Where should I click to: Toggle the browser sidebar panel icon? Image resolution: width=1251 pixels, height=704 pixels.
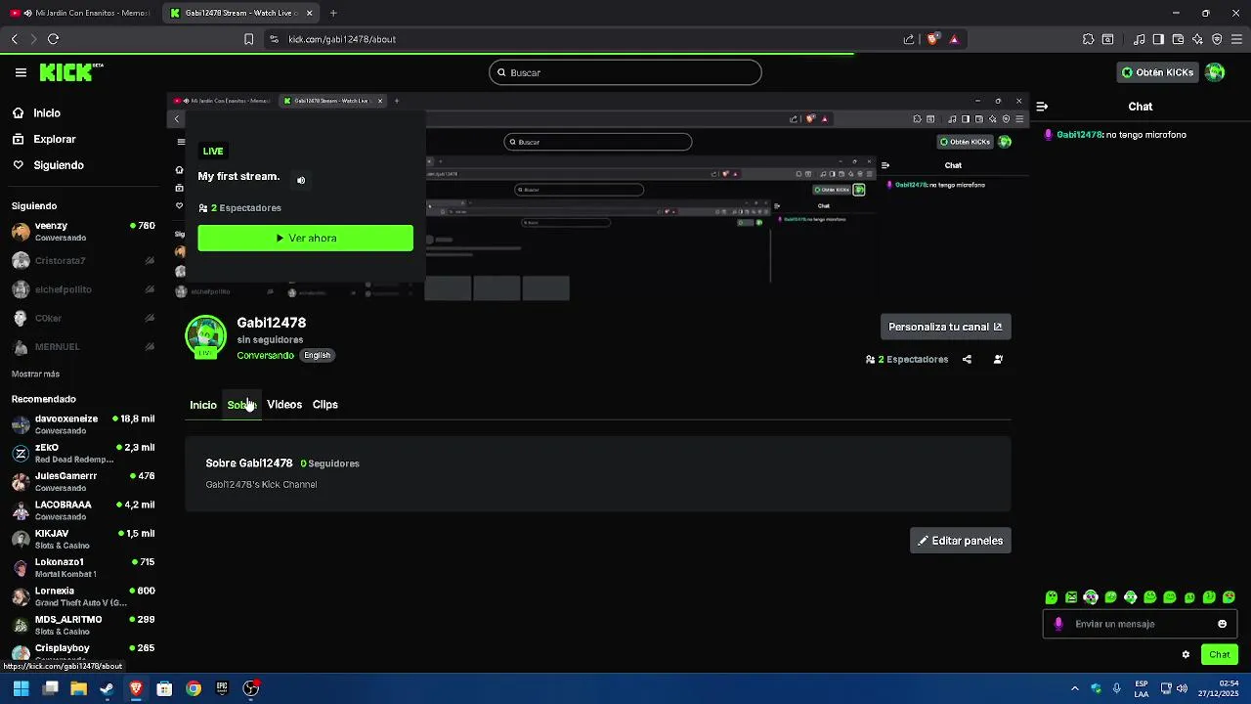coord(1158,39)
